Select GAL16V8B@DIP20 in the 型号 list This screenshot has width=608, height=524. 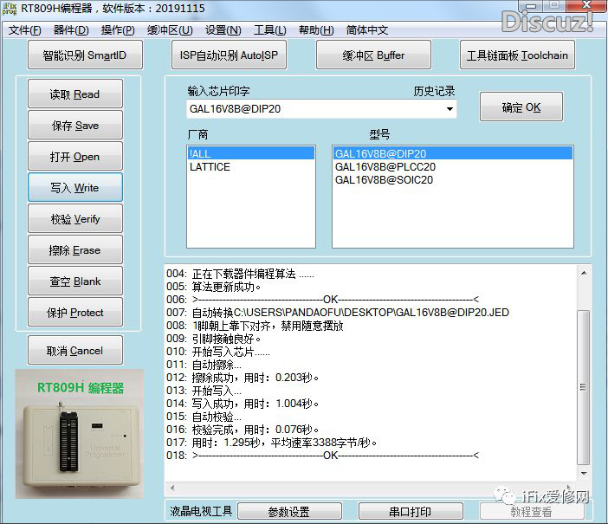tap(452, 153)
